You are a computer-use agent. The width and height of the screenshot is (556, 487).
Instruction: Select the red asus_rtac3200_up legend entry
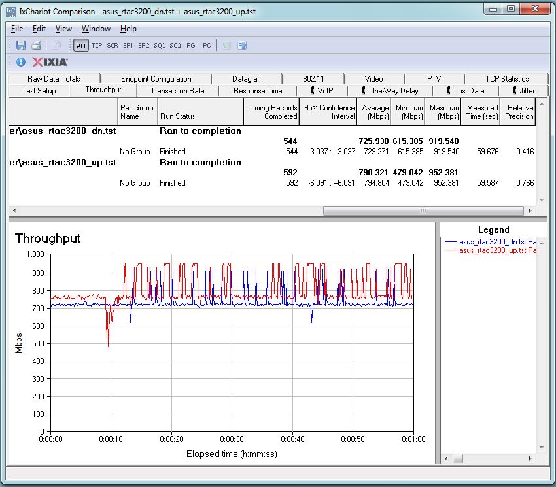click(491, 250)
